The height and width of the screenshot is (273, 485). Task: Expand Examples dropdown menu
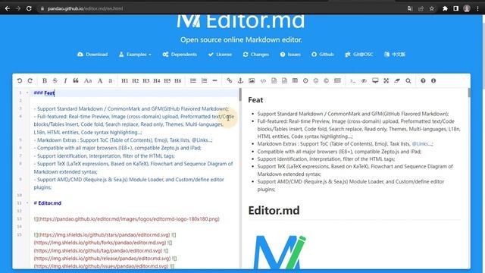(136, 55)
